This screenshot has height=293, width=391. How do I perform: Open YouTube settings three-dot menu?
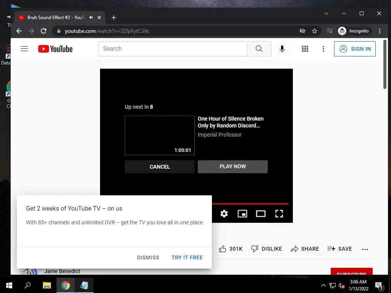323,49
